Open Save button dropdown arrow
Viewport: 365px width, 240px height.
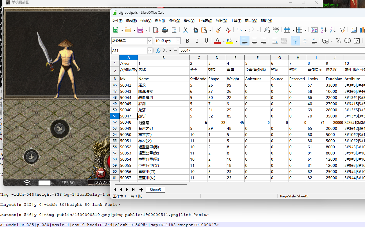coord(147,30)
